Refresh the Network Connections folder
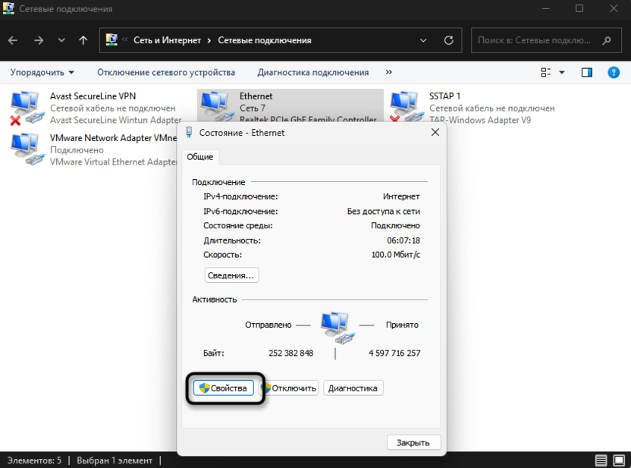Image resolution: width=631 pixels, height=468 pixels. click(448, 40)
